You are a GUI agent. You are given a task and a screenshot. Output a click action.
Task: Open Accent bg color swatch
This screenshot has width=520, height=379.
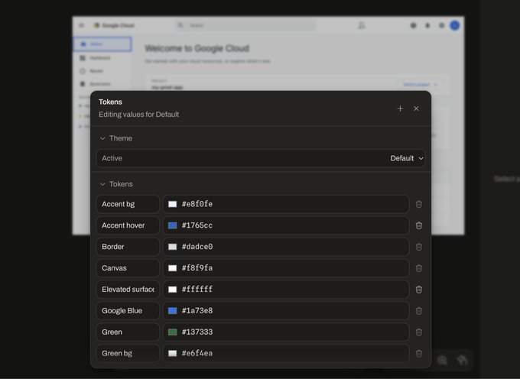[x=173, y=204]
